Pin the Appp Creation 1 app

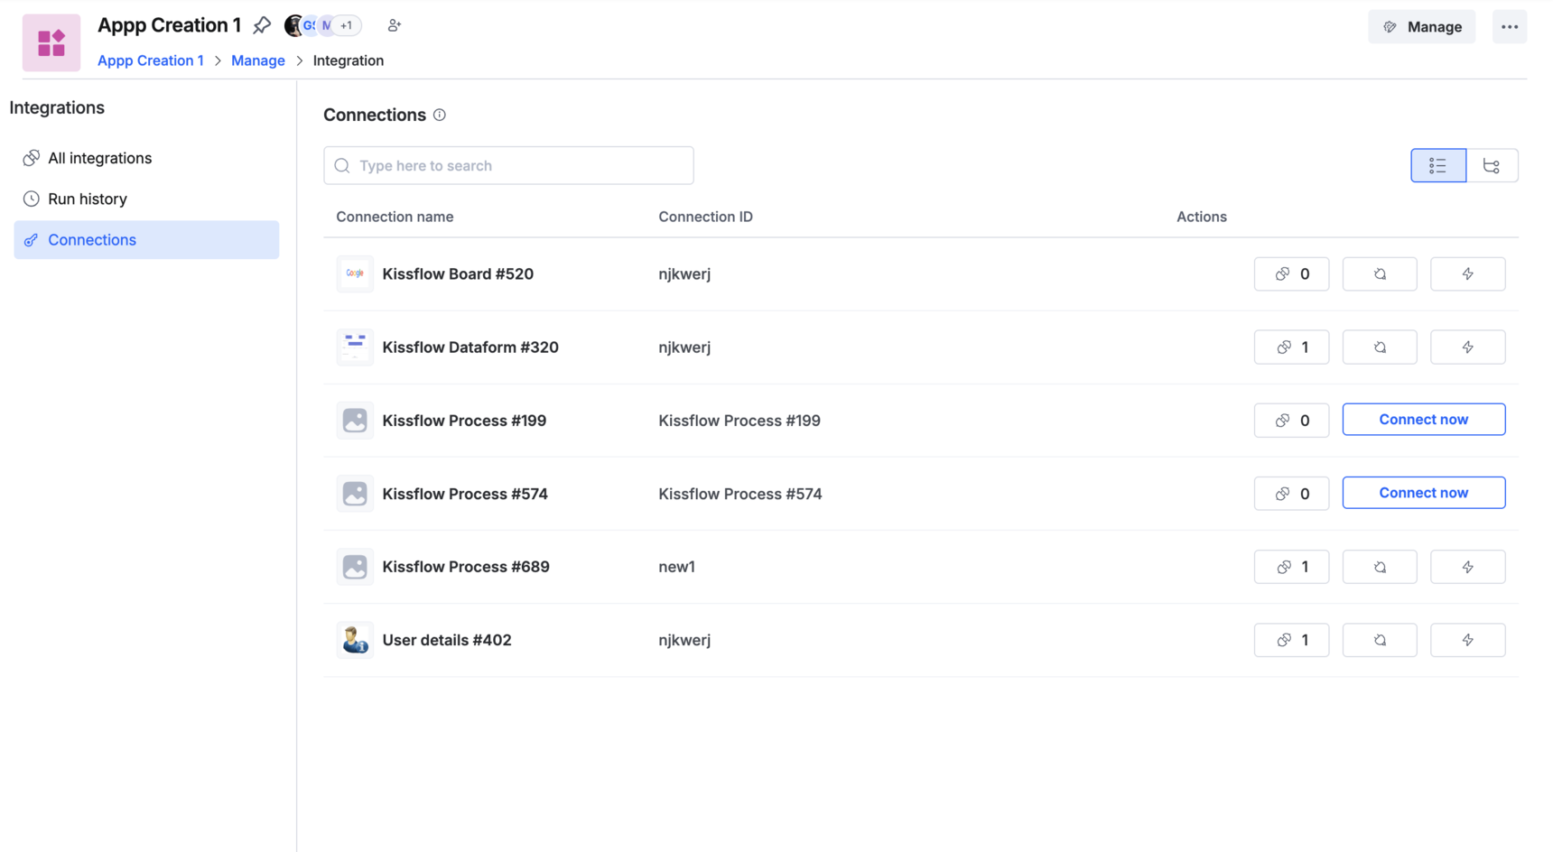[x=262, y=25]
